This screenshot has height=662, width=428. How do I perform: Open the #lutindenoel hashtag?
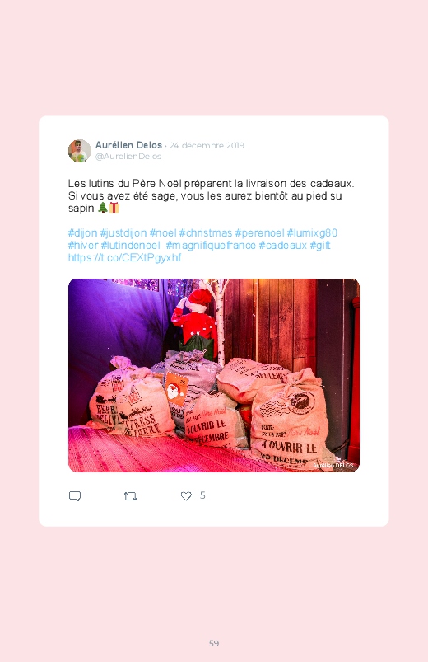[x=131, y=246]
